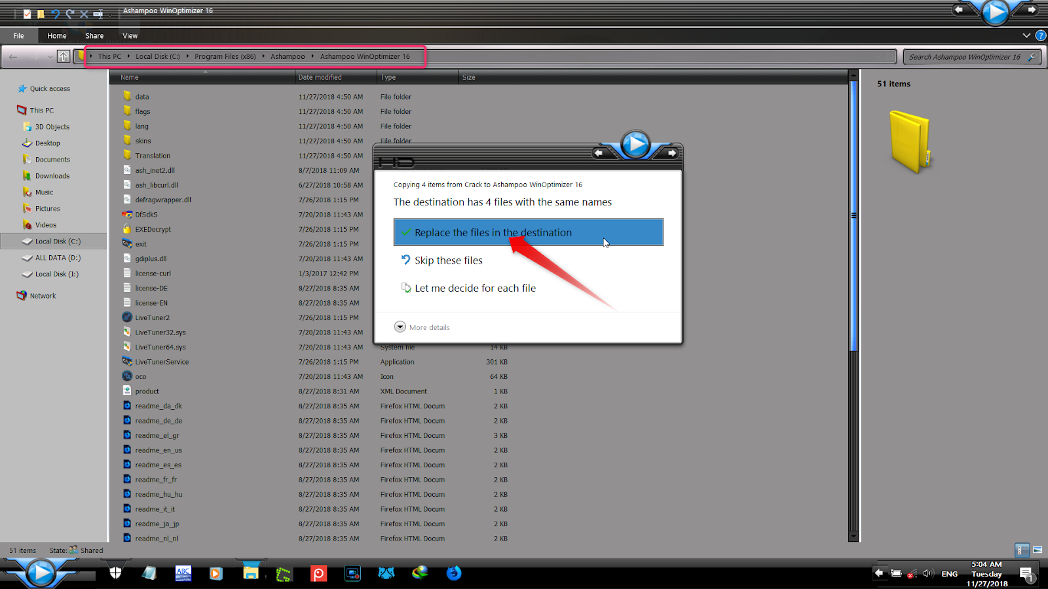Viewport: 1048px width, 589px height.
Task: Open the recent locations dropdown
Action: click(x=50, y=57)
